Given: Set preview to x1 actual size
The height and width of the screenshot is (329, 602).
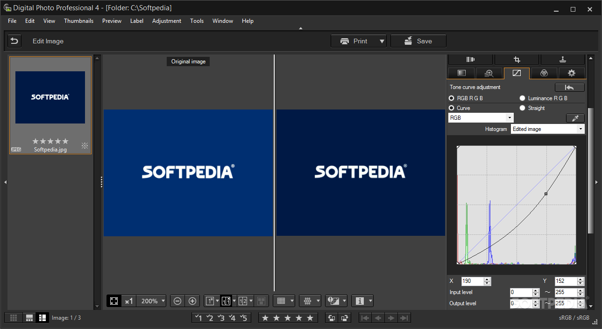Looking at the screenshot, I should tap(129, 301).
